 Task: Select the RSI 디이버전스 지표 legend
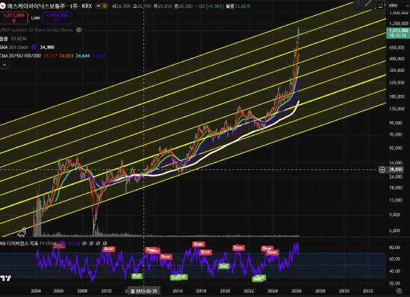coord(28,243)
